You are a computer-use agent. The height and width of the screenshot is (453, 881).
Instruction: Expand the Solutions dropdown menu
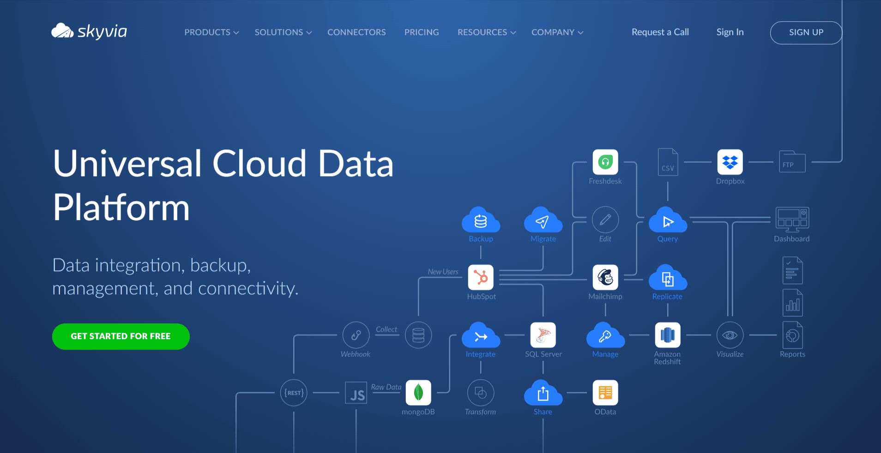click(283, 32)
